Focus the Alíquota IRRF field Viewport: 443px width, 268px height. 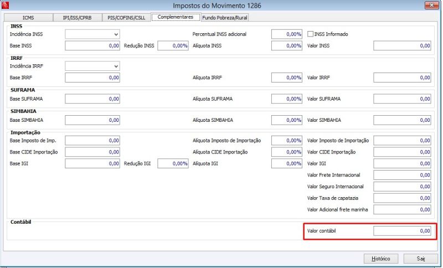[x=287, y=78]
